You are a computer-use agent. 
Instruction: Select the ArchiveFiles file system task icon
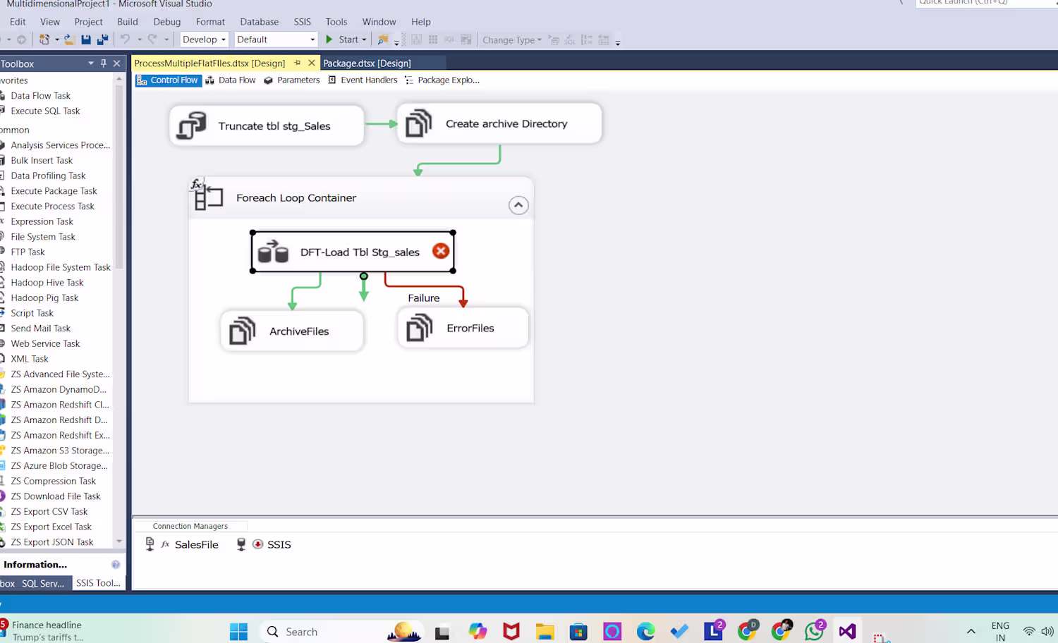242,331
